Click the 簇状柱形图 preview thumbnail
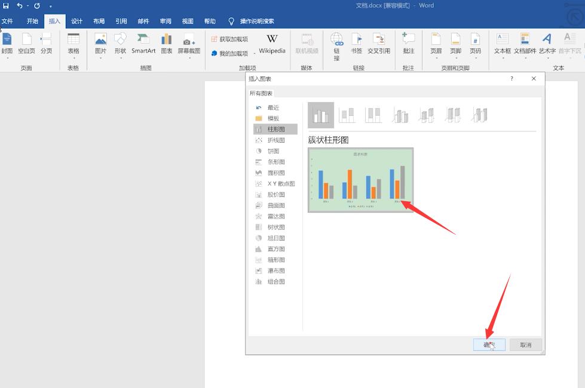 360,180
